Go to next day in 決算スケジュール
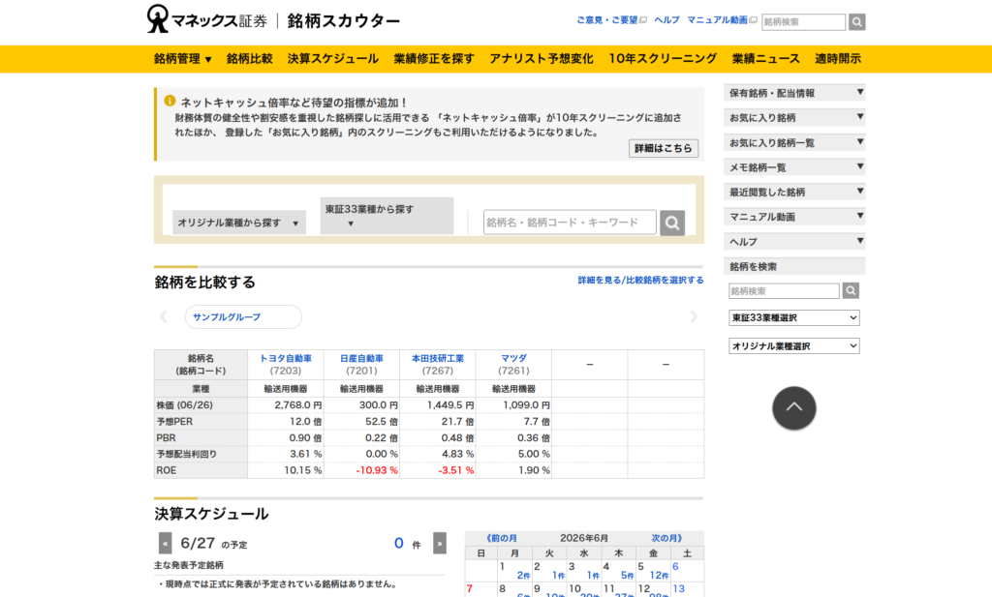 click(440, 544)
